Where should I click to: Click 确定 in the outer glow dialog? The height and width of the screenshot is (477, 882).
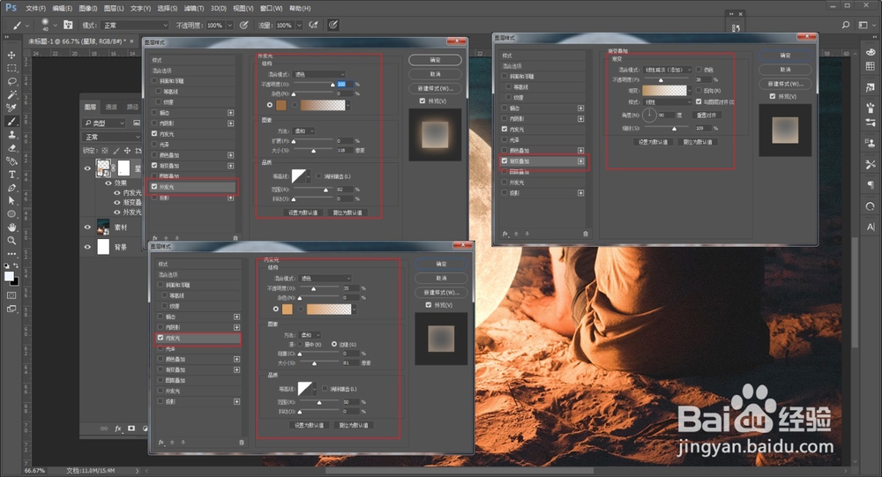pos(436,60)
